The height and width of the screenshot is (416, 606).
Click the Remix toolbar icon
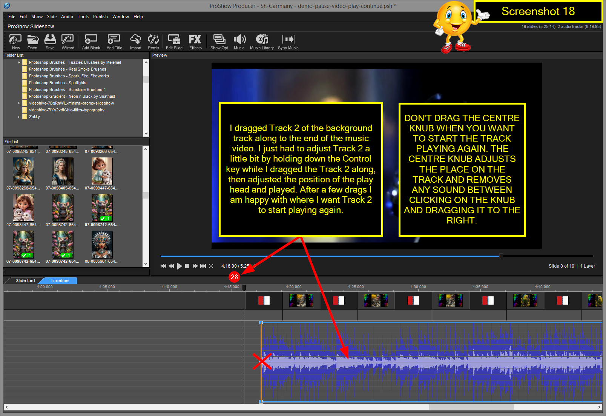[x=153, y=42]
